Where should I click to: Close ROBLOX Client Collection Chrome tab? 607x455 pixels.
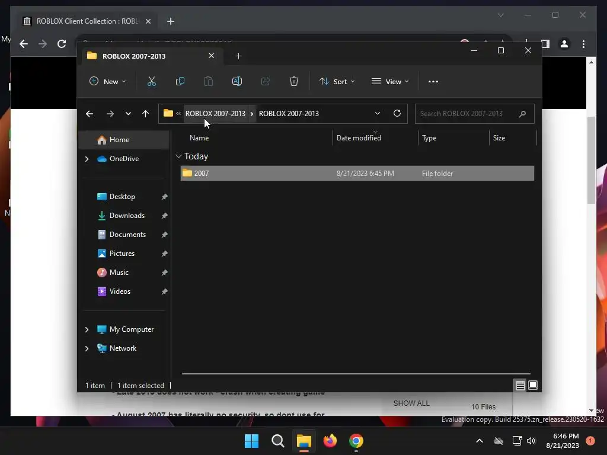(148, 22)
